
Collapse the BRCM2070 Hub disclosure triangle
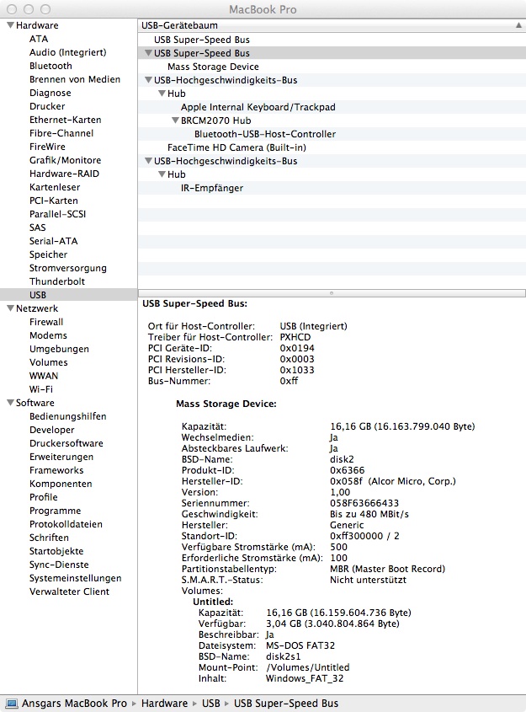[x=175, y=120]
